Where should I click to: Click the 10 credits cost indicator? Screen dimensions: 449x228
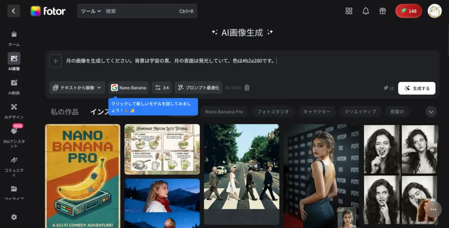coord(389,88)
